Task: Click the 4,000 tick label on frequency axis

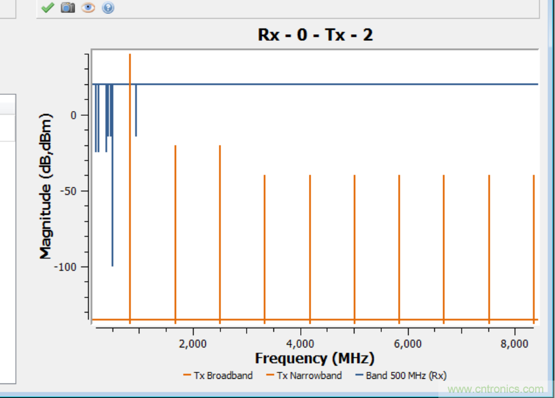Action: tap(300, 343)
